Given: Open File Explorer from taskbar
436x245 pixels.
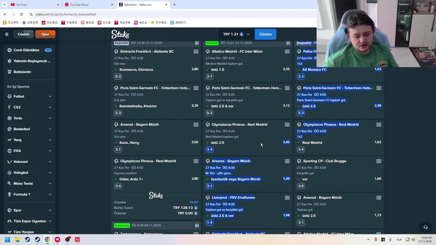Looking at the screenshot, I should click(x=17, y=240).
